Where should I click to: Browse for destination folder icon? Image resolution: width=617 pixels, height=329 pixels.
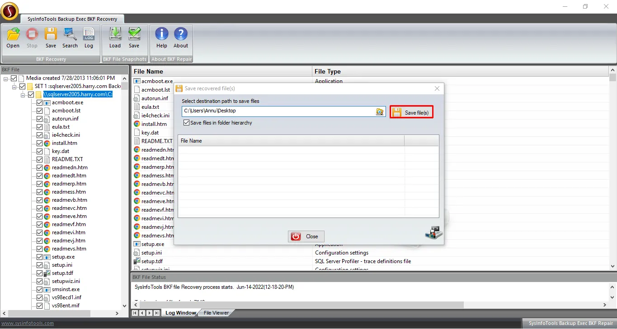point(380,111)
